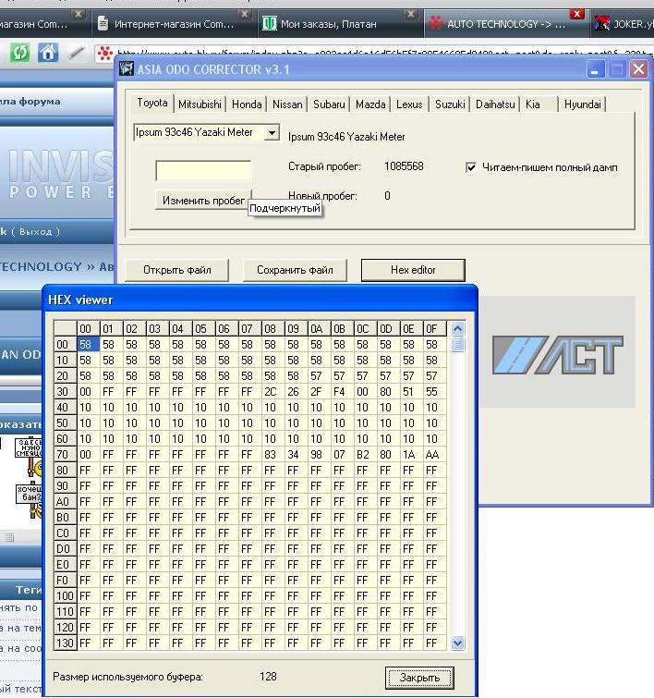
Task: Close the AUTO TECHNOLOGY browser tab
Action: [576, 14]
